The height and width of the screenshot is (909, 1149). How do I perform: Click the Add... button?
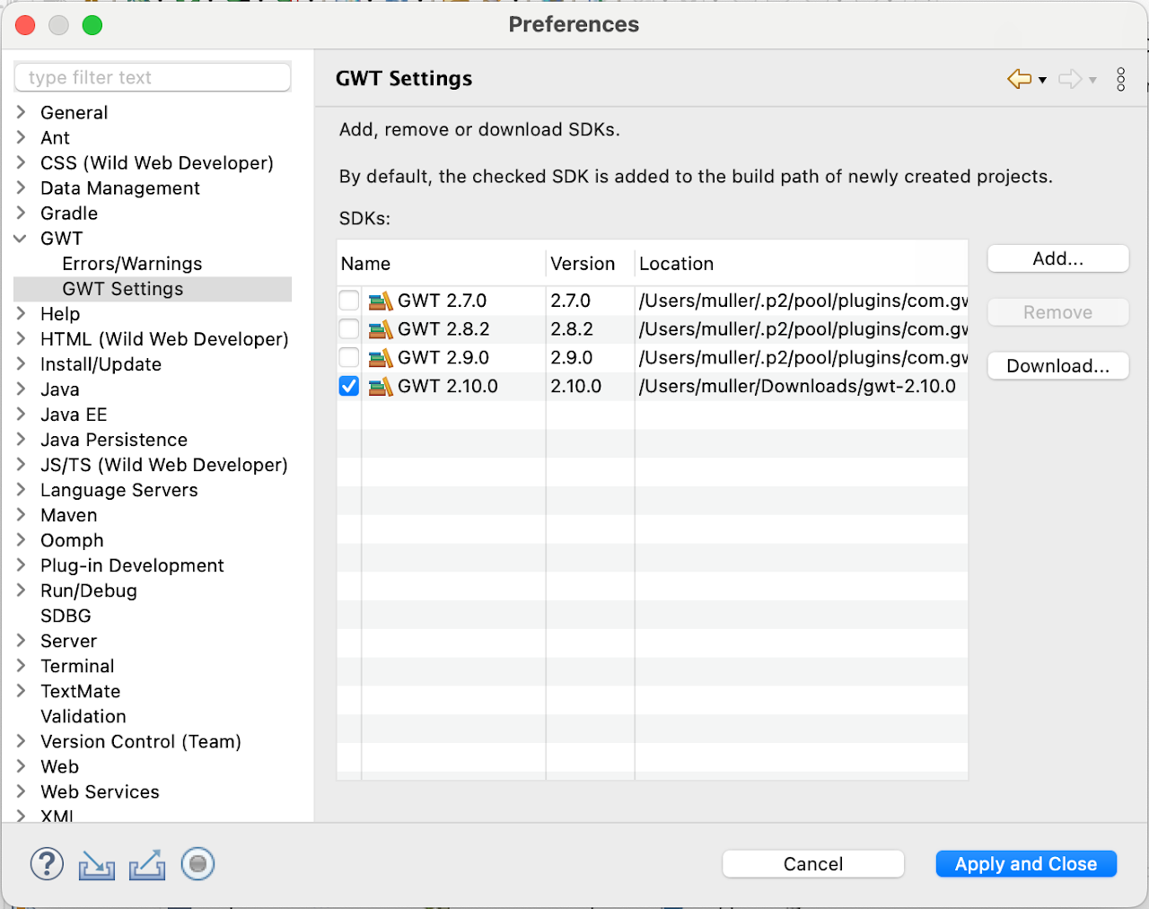pos(1058,258)
